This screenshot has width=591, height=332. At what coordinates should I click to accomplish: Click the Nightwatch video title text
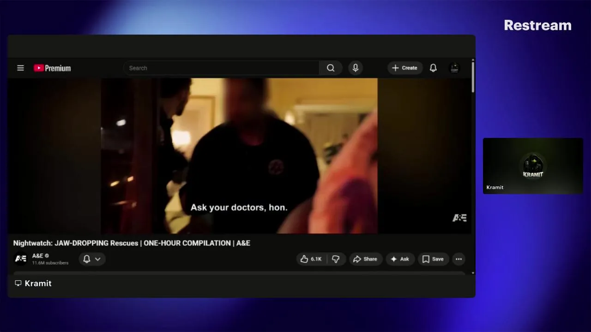pyautogui.click(x=132, y=243)
